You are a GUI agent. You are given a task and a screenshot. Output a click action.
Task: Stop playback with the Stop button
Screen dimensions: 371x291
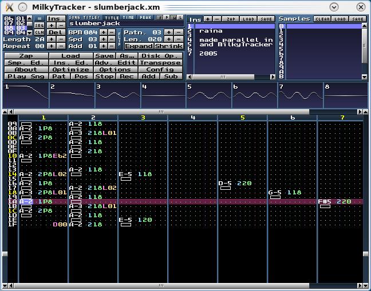[104, 76]
